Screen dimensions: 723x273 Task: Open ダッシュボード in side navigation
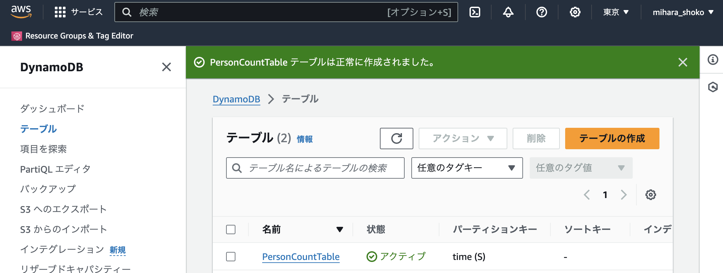pos(52,109)
